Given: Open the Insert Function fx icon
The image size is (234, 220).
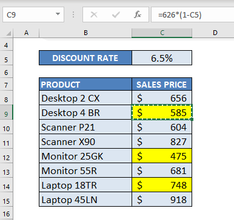Looking at the screenshot, I should 138,15.
